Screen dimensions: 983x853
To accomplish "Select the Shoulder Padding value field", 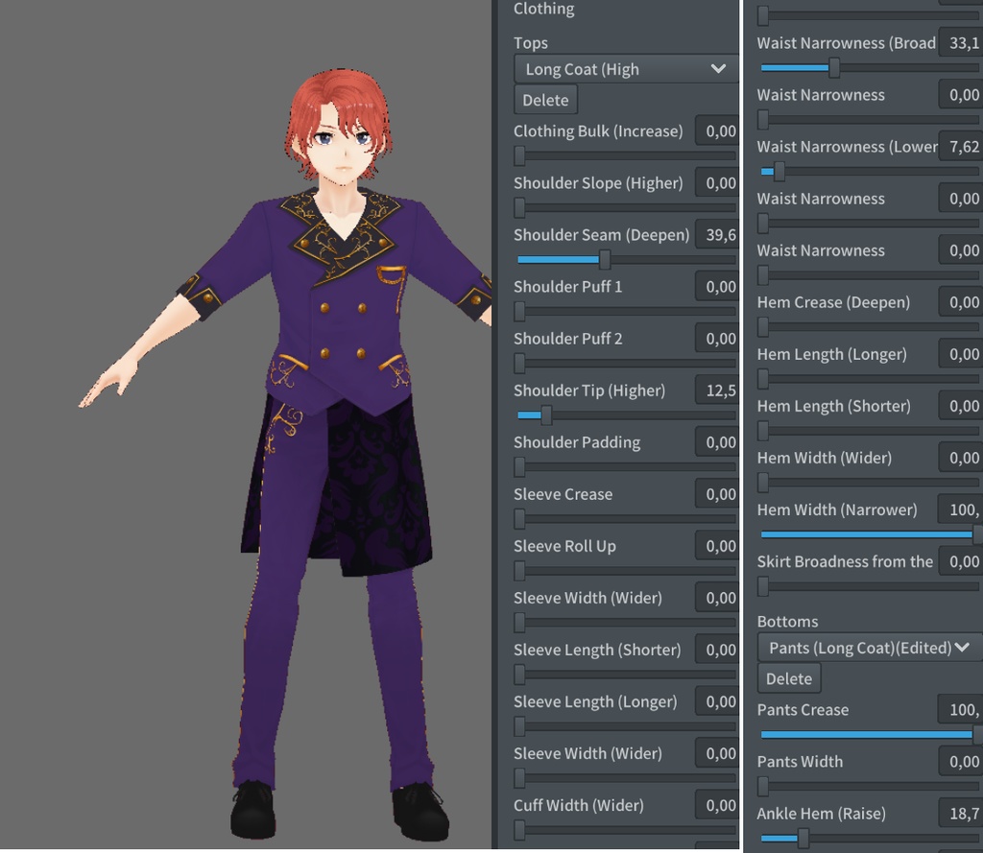I will tap(717, 441).
